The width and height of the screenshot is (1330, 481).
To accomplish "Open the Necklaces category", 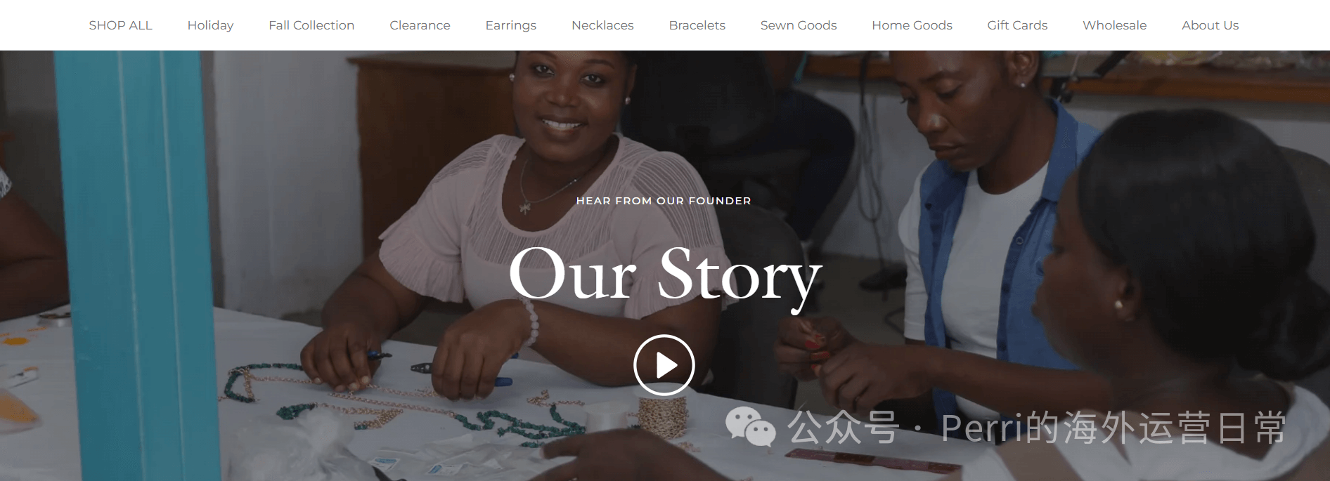I will coord(602,25).
